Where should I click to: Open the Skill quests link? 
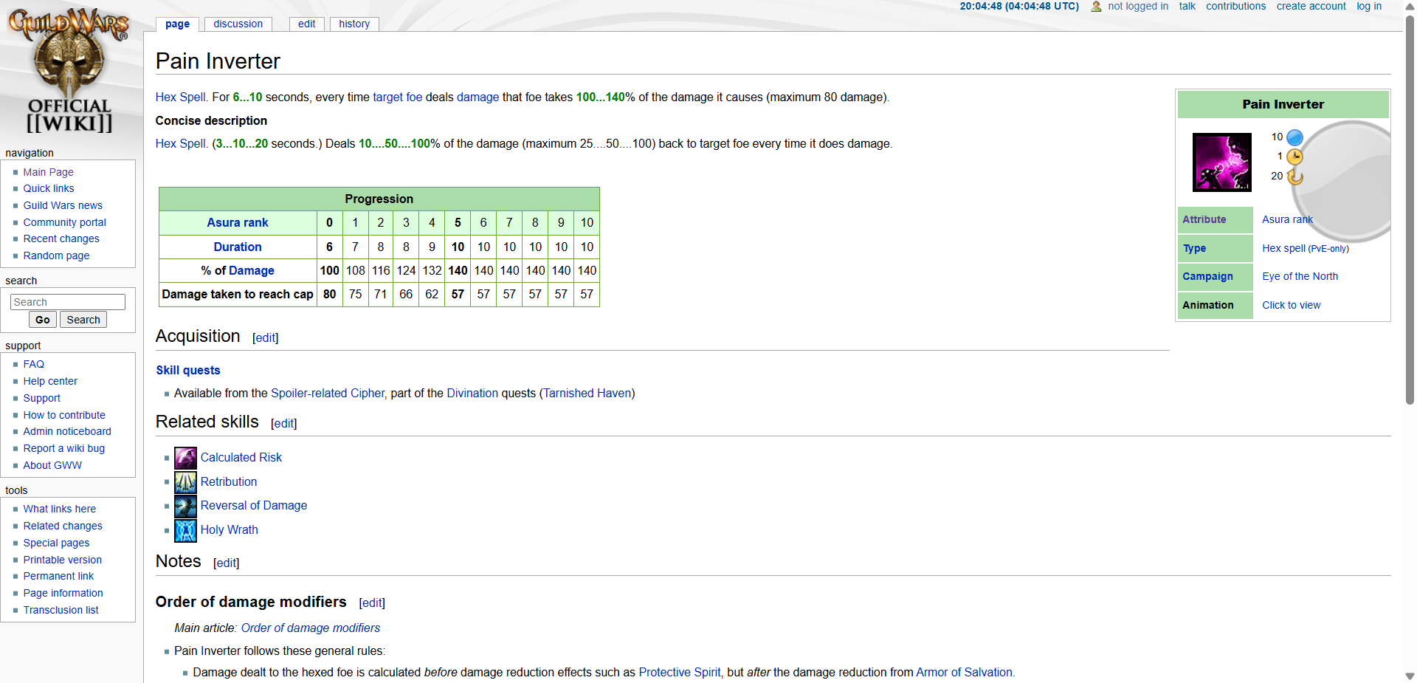pyautogui.click(x=187, y=370)
